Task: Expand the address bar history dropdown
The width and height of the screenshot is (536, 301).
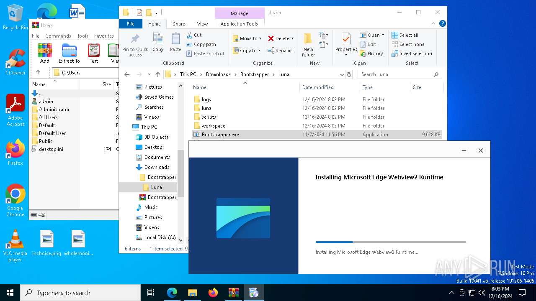Action: [x=342, y=74]
